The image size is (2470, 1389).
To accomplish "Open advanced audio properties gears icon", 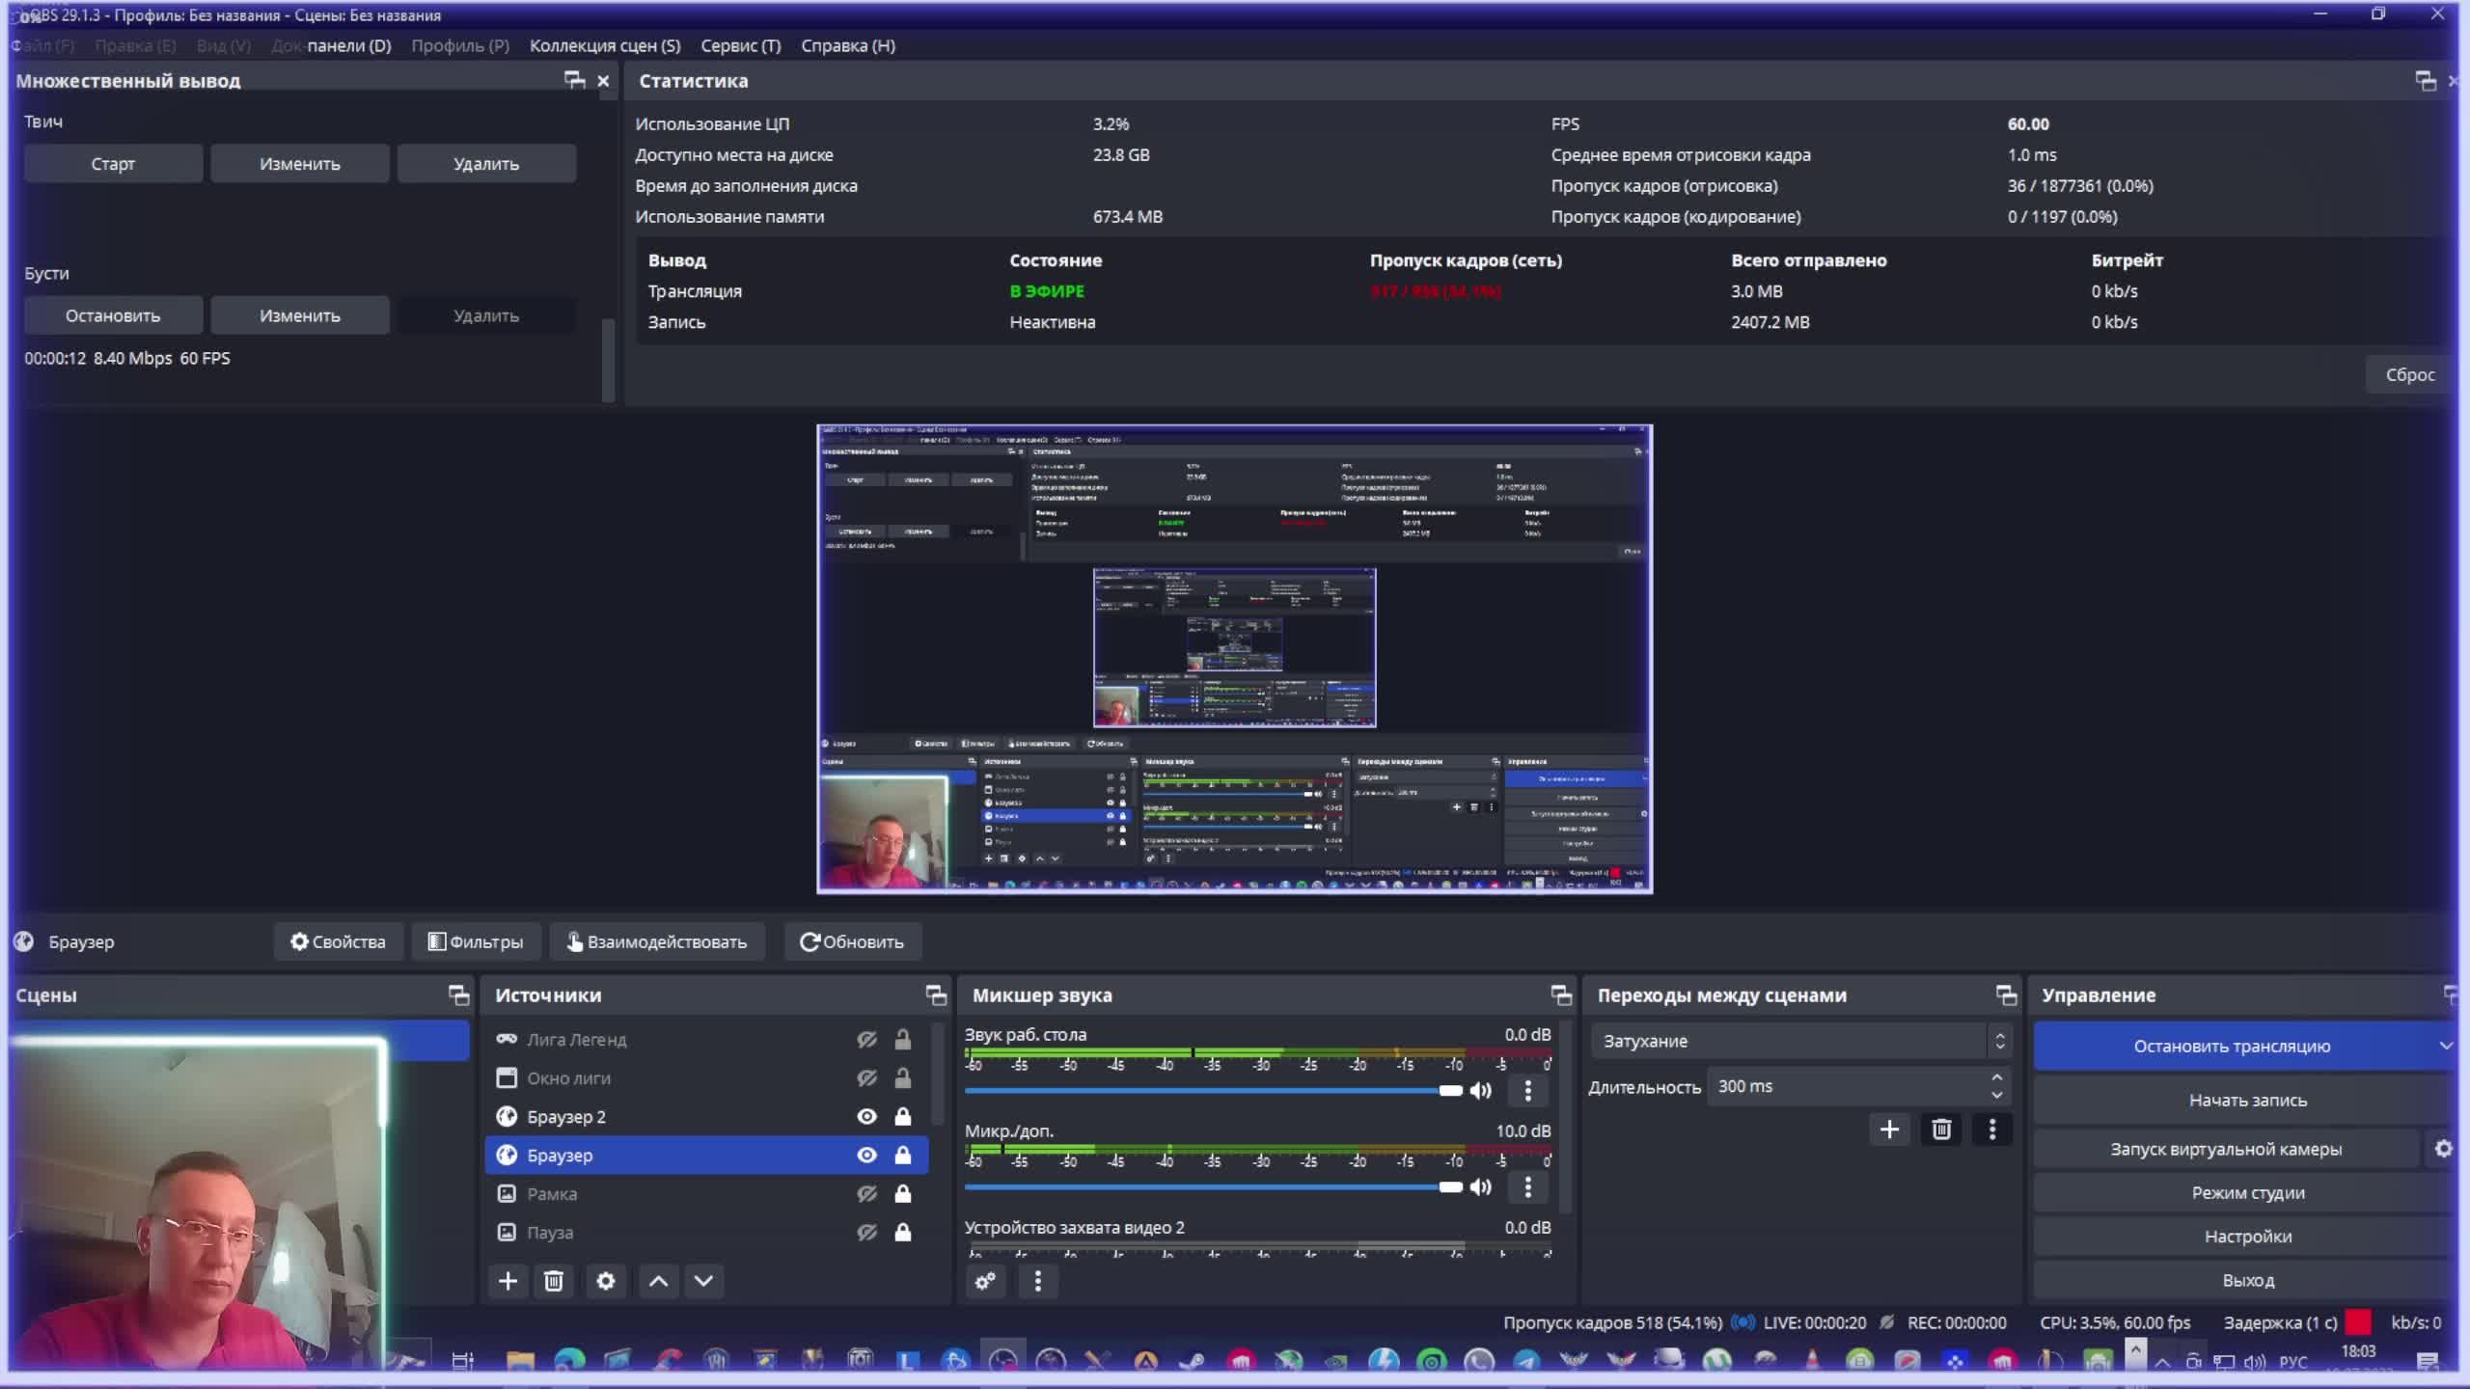I will [x=985, y=1281].
